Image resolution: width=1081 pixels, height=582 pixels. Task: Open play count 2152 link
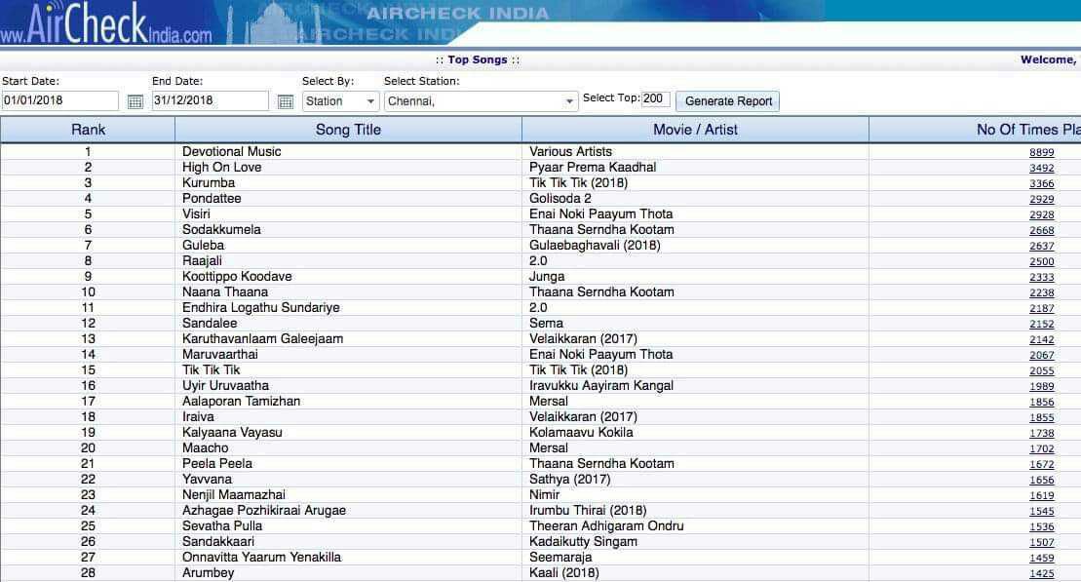(1042, 324)
